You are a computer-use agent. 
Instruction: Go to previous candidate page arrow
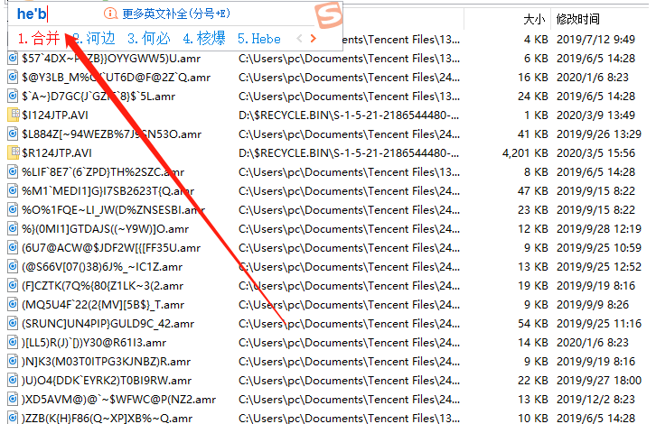pyautogui.click(x=299, y=39)
